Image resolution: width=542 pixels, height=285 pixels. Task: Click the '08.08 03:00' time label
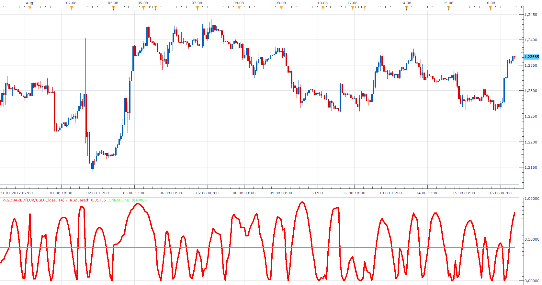(x=244, y=193)
